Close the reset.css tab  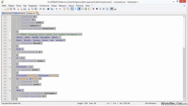pos(37,13)
